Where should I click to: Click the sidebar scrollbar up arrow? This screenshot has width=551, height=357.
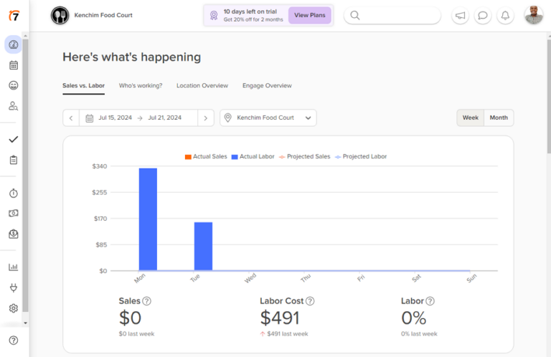25,36
